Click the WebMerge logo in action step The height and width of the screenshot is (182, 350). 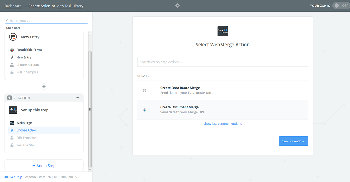13,110
